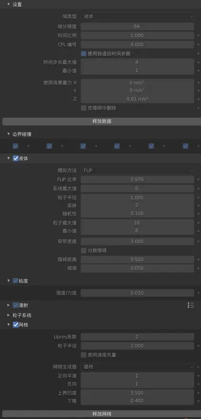This screenshot has width=201, height=419.
Task: Click the 细分精度 value field
Action: coord(137,26)
